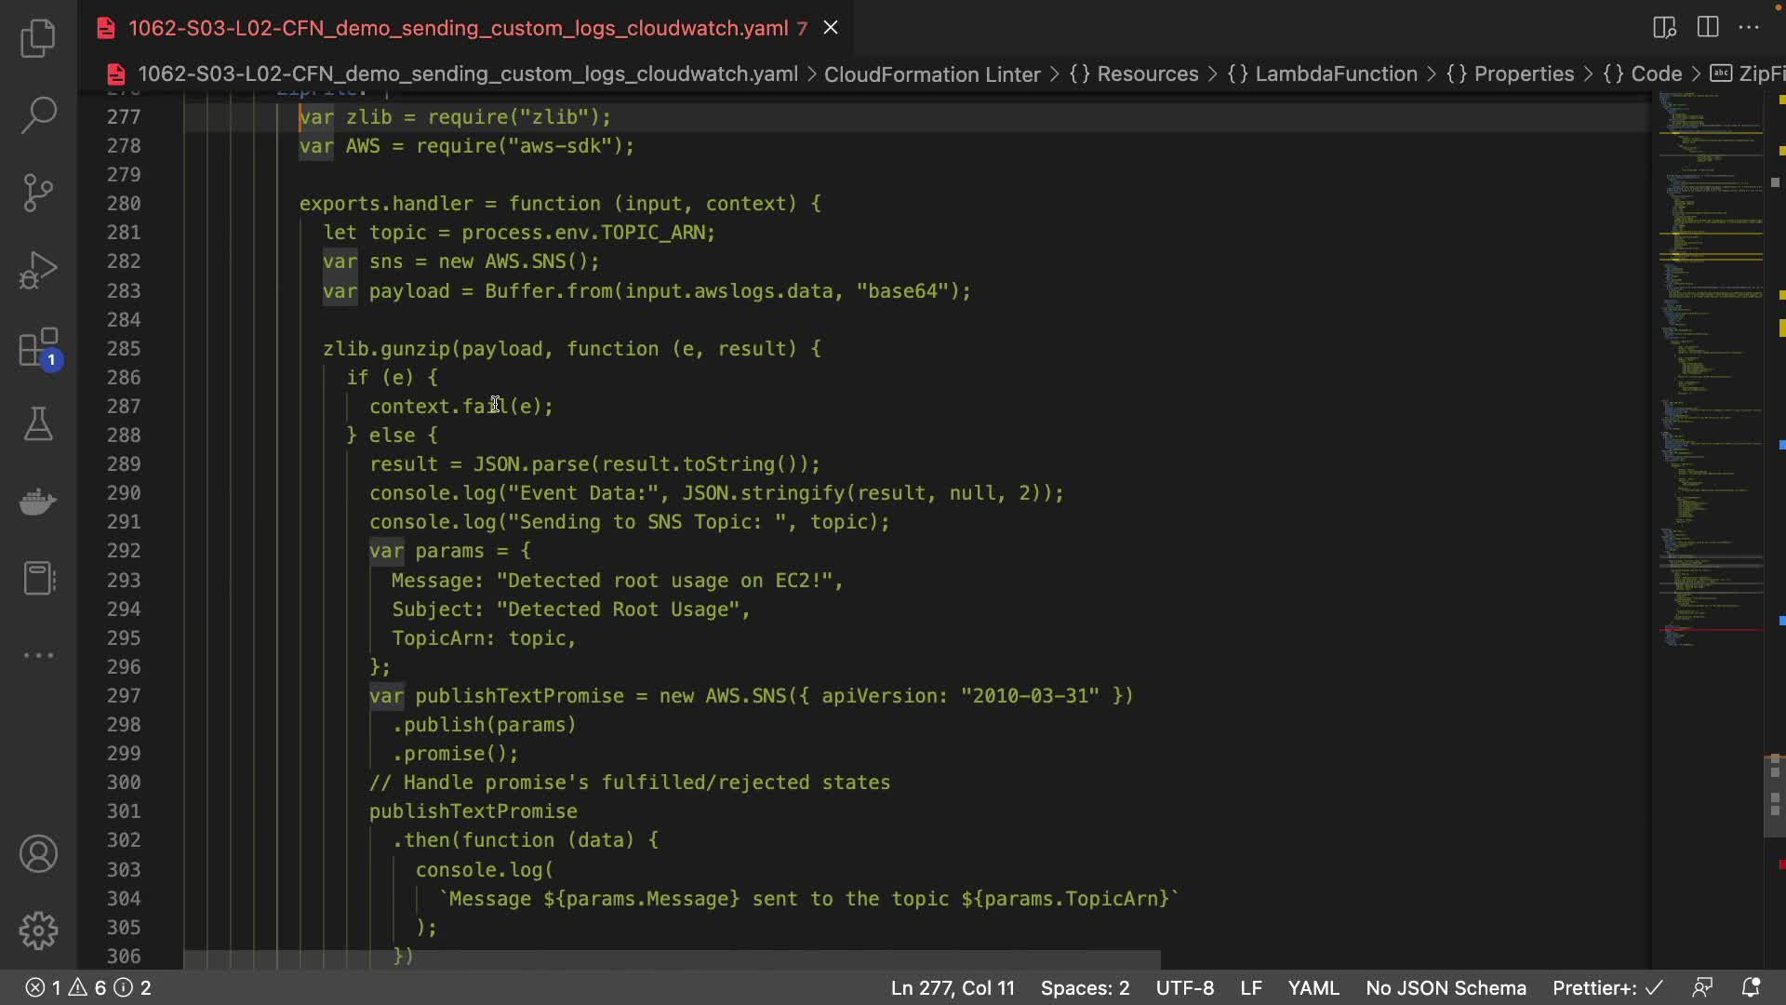Open the Search view icon

[38, 115]
